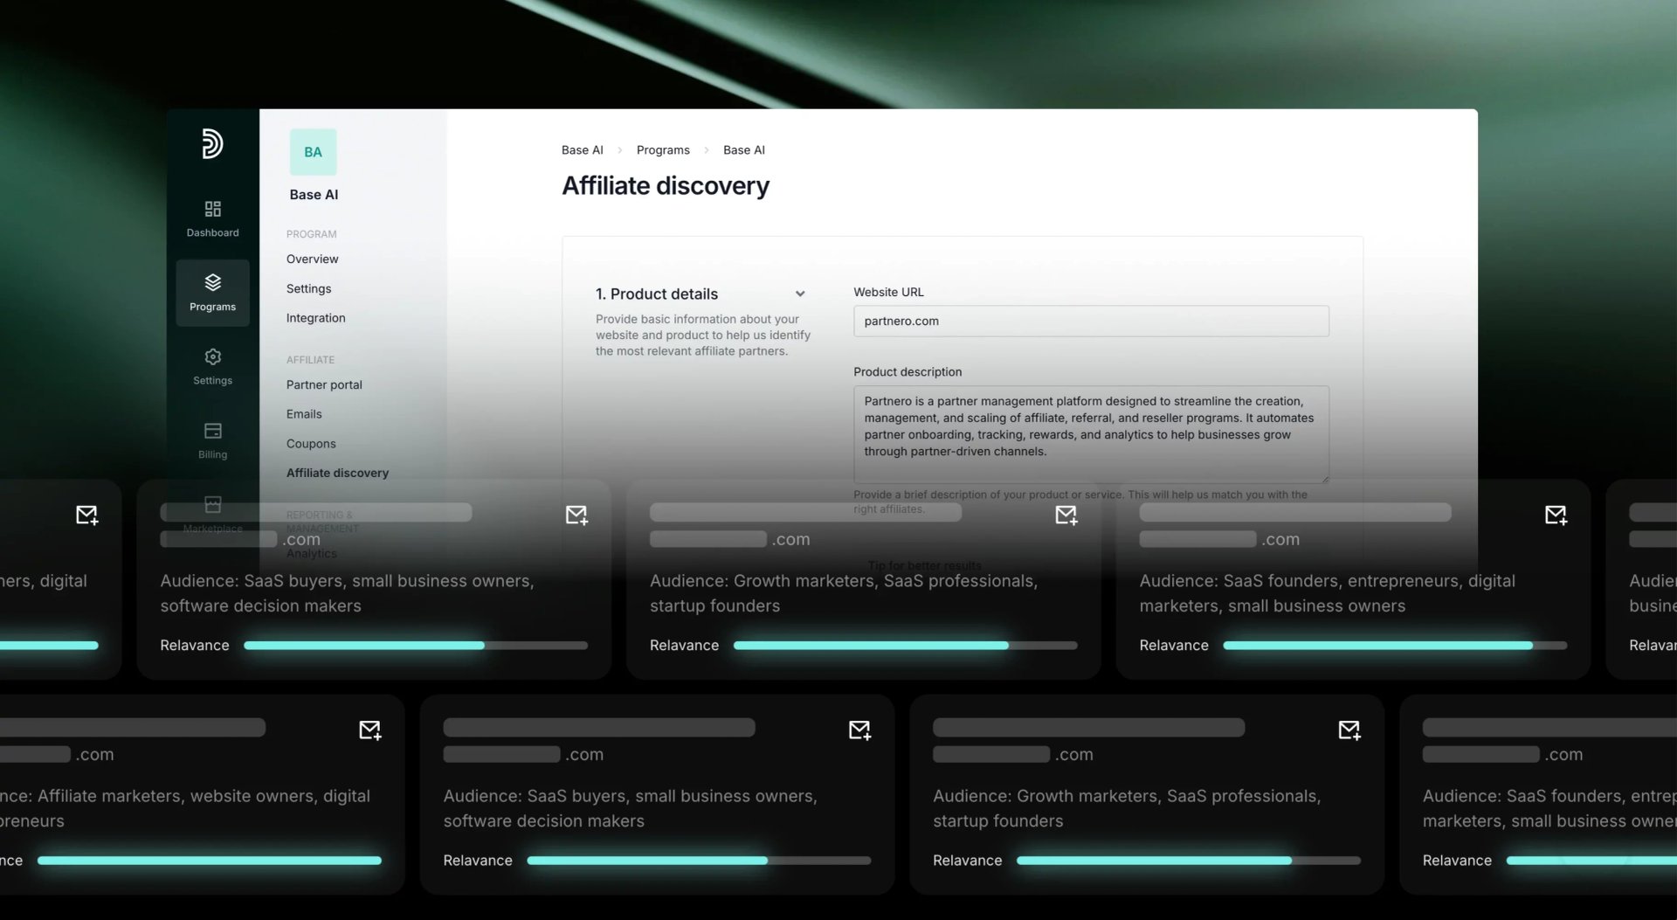The width and height of the screenshot is (1677, 920).
Task: Click the relevance bar on bottom-row SaaS buyers card
Action: click(699, 861)
